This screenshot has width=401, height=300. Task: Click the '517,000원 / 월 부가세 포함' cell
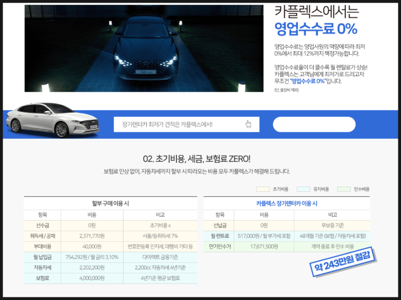(x=264, y=236)
